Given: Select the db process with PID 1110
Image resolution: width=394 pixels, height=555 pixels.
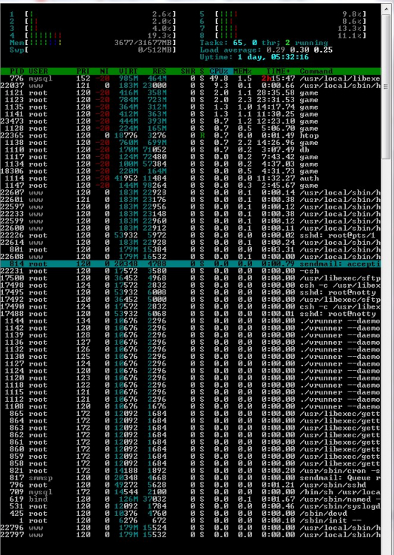Looking at the screenshot, I should (190, 149).
